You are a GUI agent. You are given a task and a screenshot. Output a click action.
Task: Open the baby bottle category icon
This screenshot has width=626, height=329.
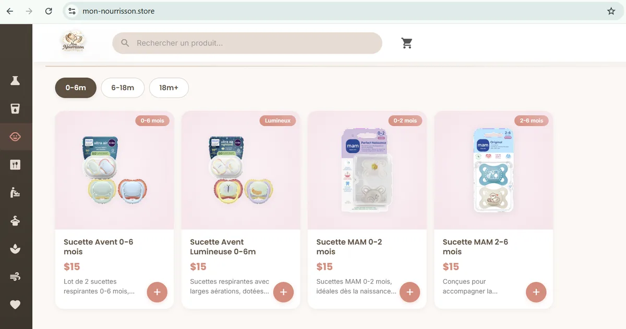pos(16,81)
